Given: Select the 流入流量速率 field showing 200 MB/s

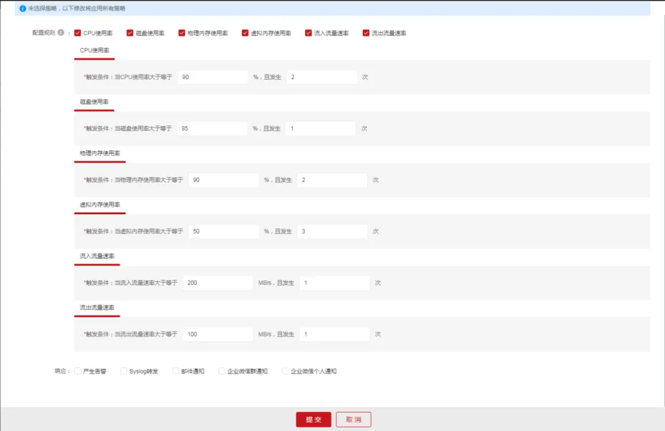Looking at the screenshot, I should [218, 283].
